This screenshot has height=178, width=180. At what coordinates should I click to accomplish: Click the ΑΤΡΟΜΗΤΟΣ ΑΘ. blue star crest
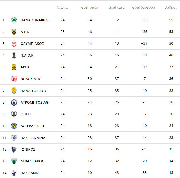[x=14, y=102]
